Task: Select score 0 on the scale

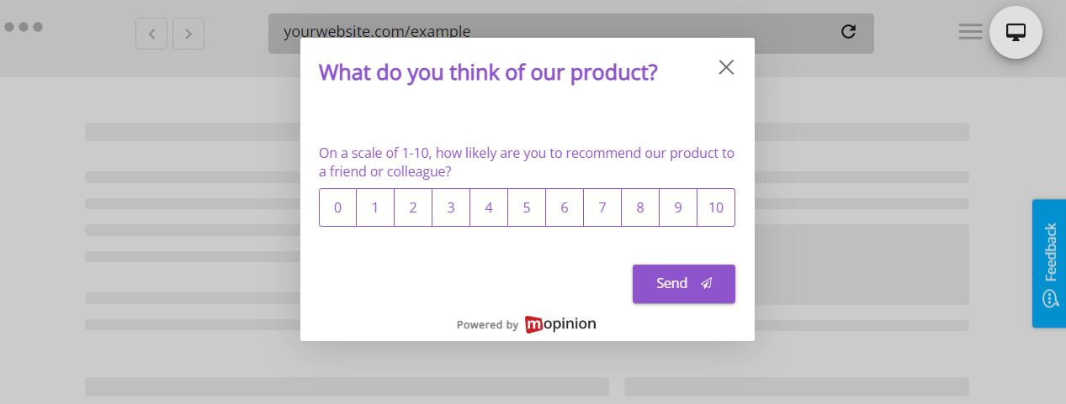Action: click(x=338, y=207)
